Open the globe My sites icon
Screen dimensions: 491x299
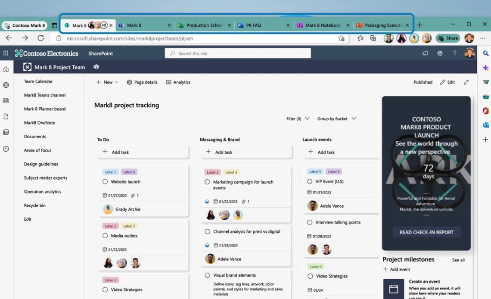click(6, 85)
